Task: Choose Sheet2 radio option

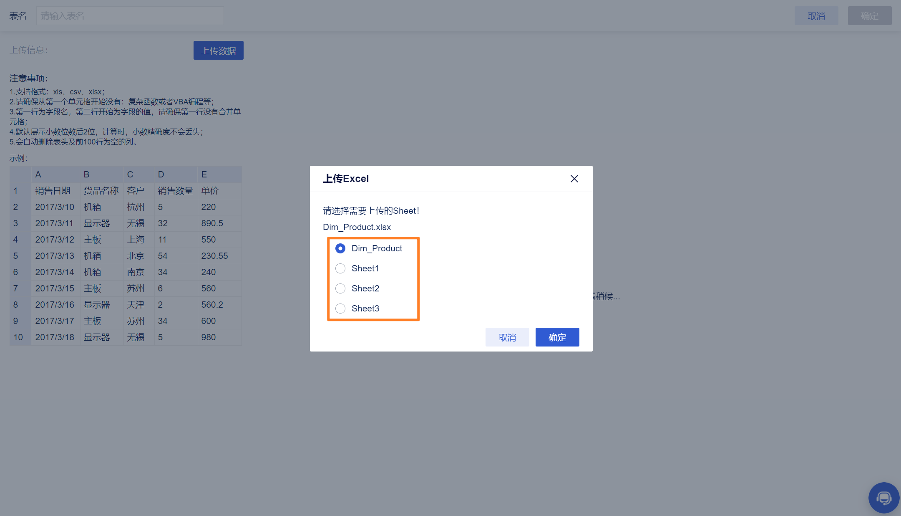Action: tap(340, 288)
